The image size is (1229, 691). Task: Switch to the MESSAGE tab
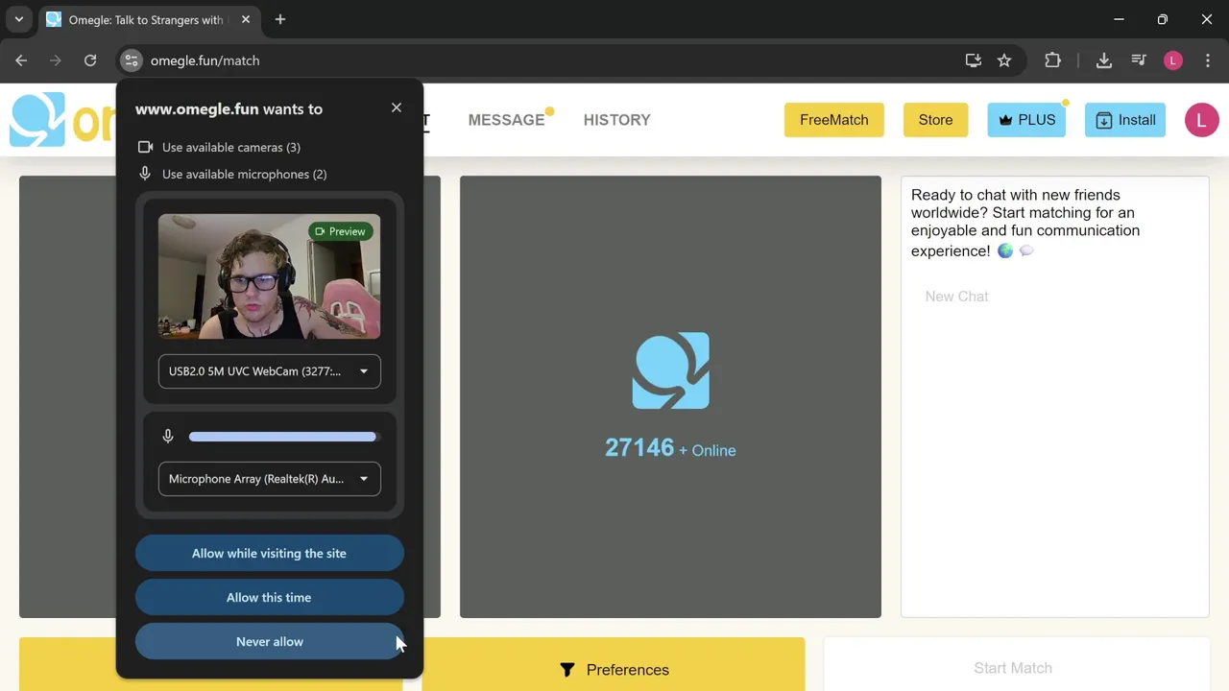pyautogui.click(x=506, y=120)
